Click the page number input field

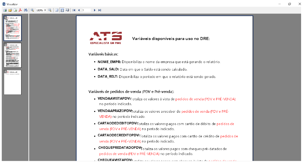(x=86, y=10)
